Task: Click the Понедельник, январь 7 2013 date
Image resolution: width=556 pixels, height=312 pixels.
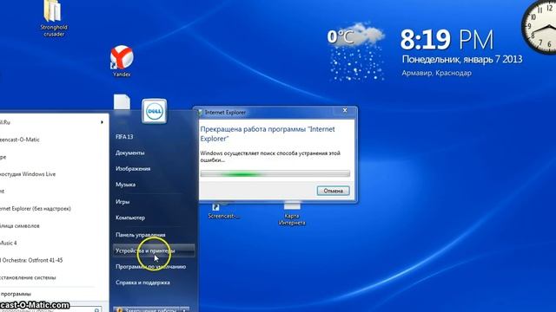Action: 462,59
